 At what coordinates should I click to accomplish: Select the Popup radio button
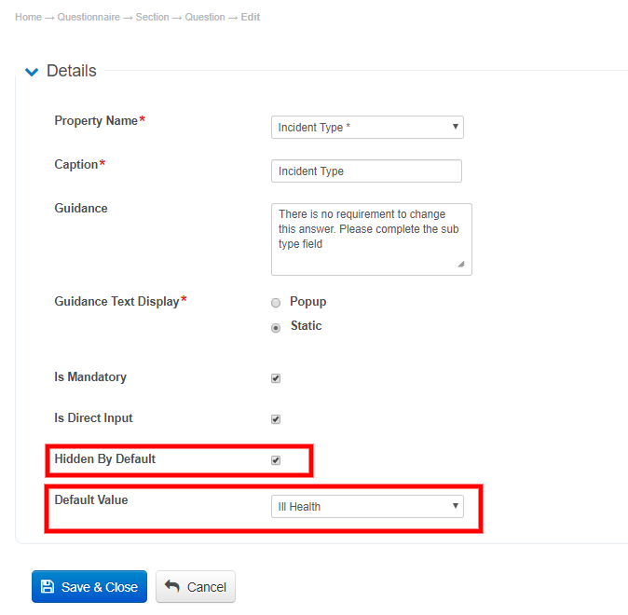point(276,303)
